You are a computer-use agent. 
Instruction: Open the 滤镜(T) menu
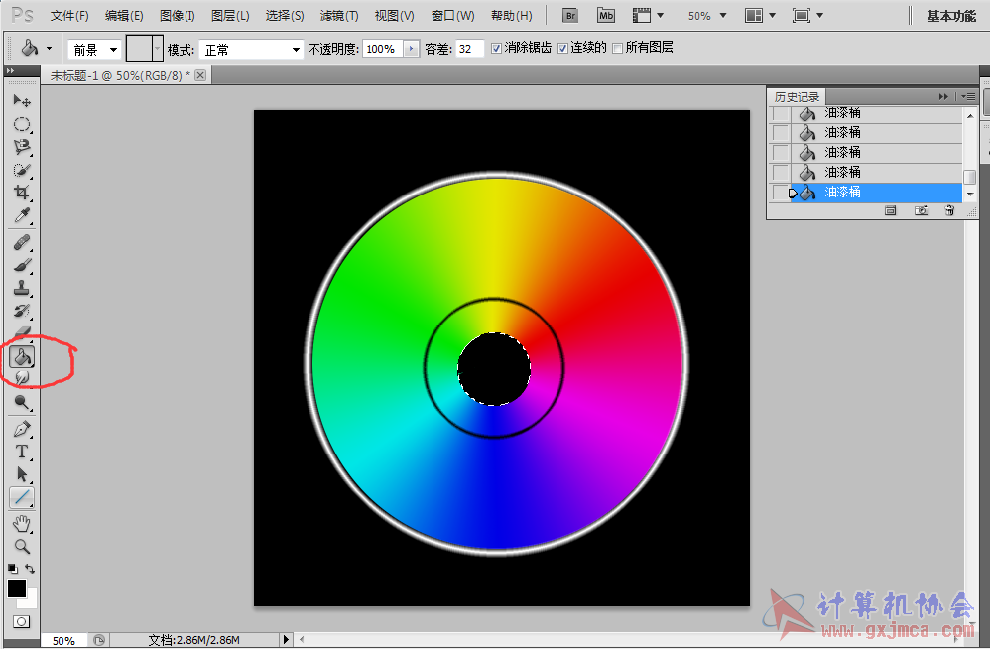tap(339, 15)
